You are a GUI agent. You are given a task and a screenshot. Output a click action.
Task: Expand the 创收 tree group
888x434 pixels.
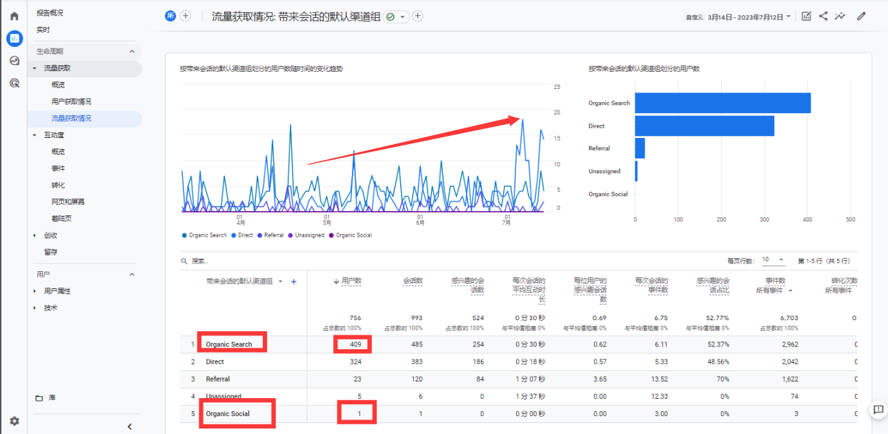click(x=34, y=235)
